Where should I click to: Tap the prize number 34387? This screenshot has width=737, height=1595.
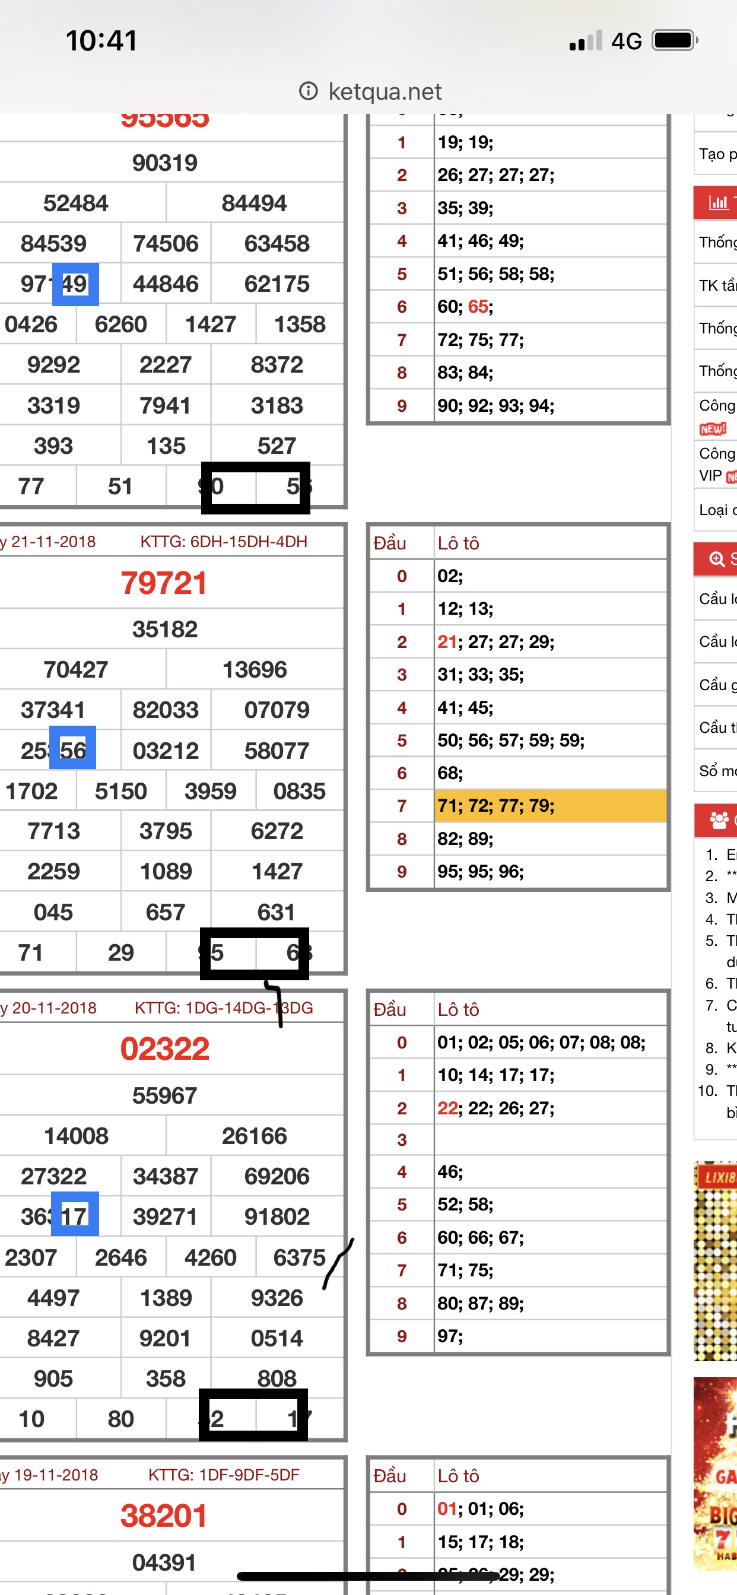(x=166, y=1177)
